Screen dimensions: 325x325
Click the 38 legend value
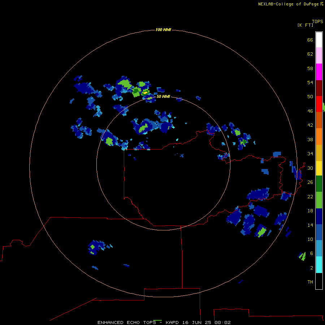click(x=310, y=139)
